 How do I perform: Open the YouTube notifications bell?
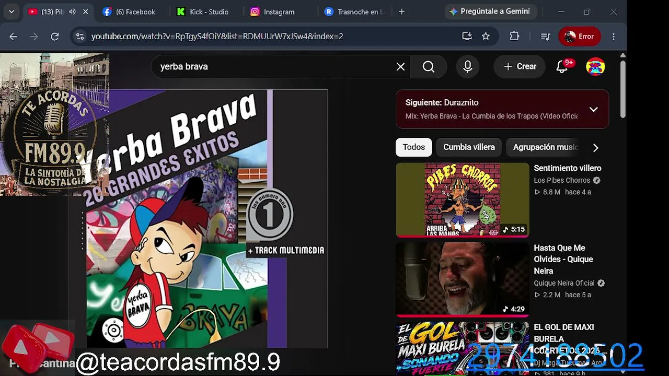pos(562,66)
